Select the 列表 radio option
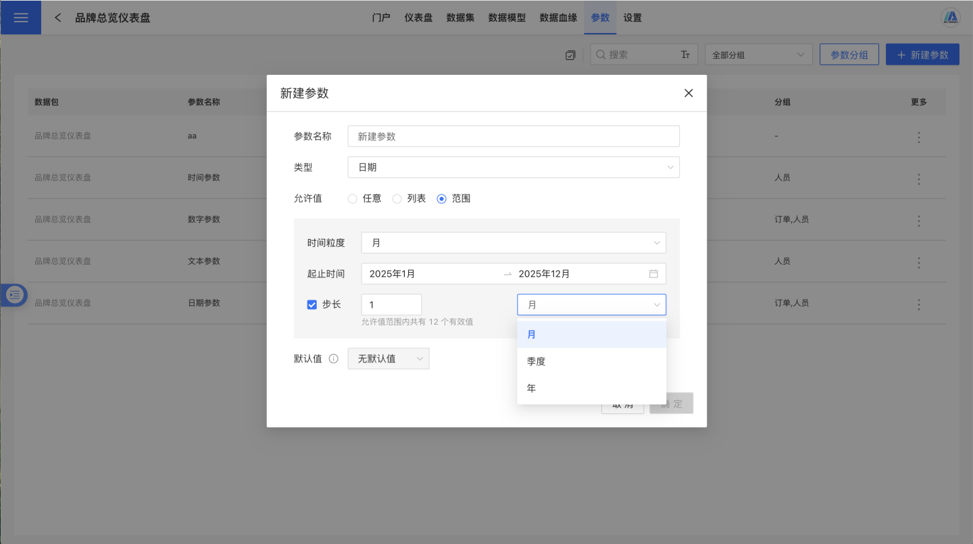This screenshot has width=973, height=544. (397, 198)
